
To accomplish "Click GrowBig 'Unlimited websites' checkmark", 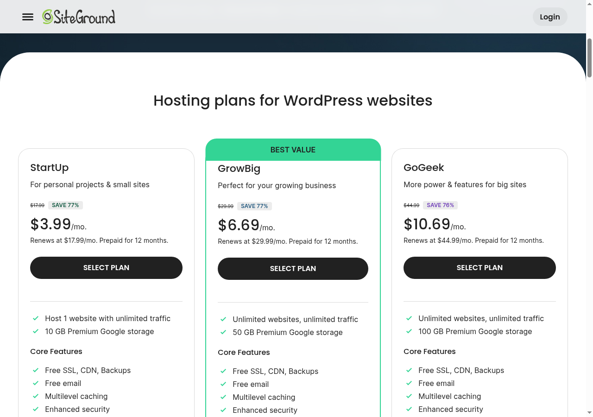I will pyautogui.click(x=223, y=319).
